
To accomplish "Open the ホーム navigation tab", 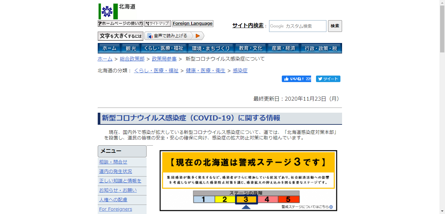I will pos(109,48).
